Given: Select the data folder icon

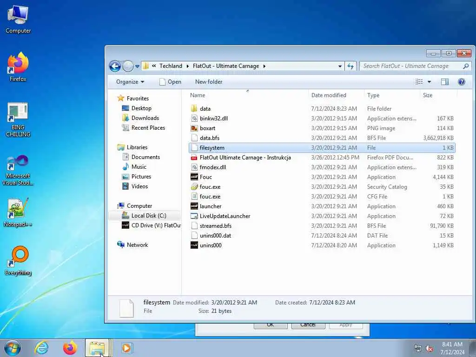Looking at the screenshot, I should pos(194,109).
